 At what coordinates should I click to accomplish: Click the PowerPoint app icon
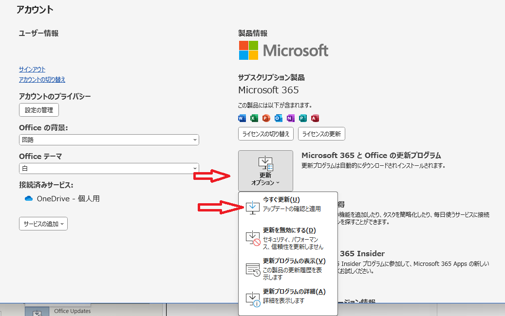click(x=266, y=118)
